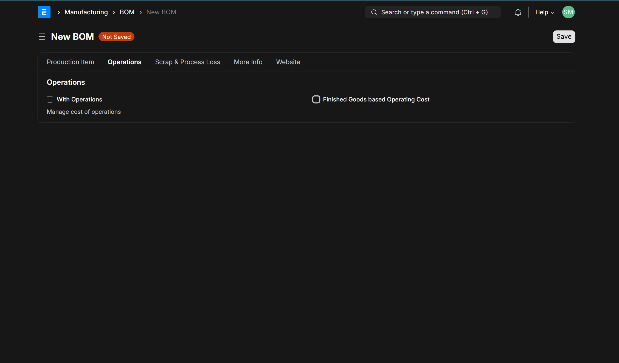619x363 pixels.
Task: Focus the search or command input field
Action: (434, 12)
